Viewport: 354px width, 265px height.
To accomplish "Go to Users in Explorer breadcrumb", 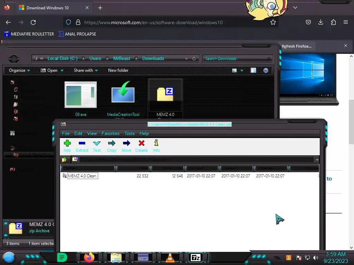I will pos(95,58).
